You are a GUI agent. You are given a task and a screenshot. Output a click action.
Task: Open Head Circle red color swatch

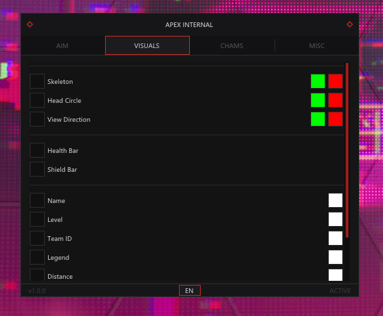336,100
